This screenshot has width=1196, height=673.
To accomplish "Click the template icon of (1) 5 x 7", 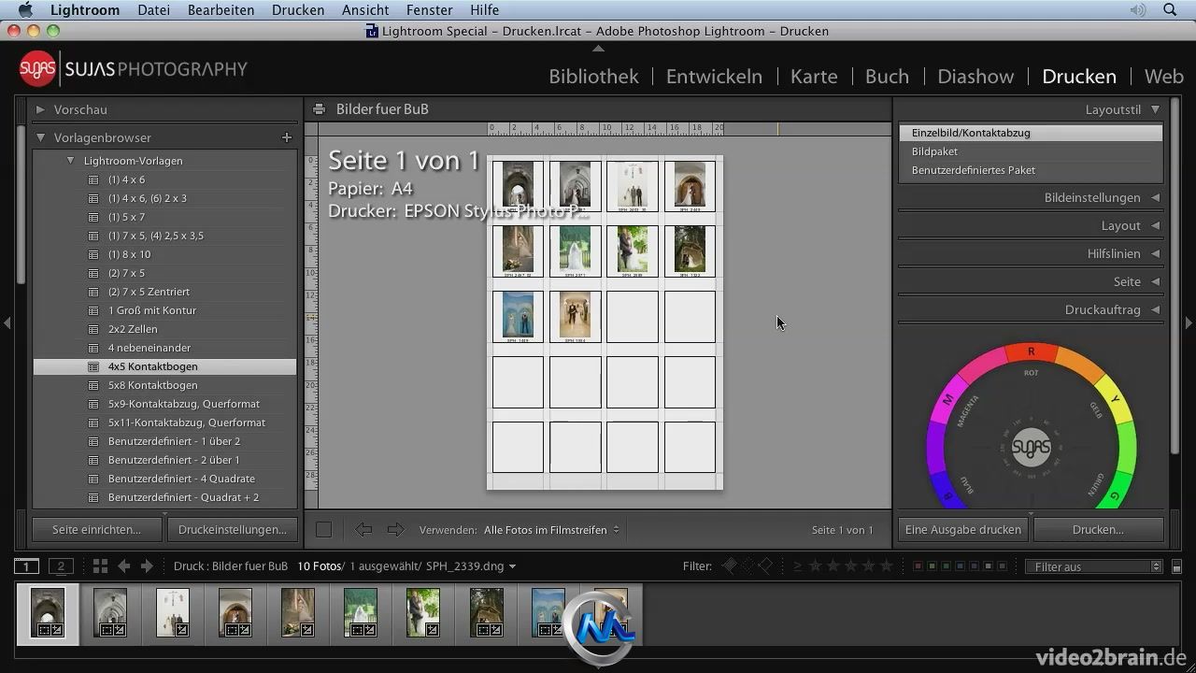I will [93, 217].
